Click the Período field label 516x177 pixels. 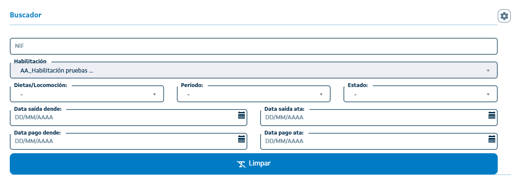pos(192,85)
